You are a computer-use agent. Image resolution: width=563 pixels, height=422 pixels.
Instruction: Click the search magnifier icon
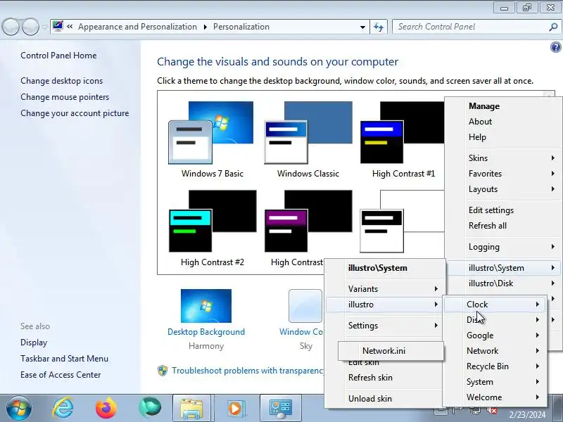[553, 27]
